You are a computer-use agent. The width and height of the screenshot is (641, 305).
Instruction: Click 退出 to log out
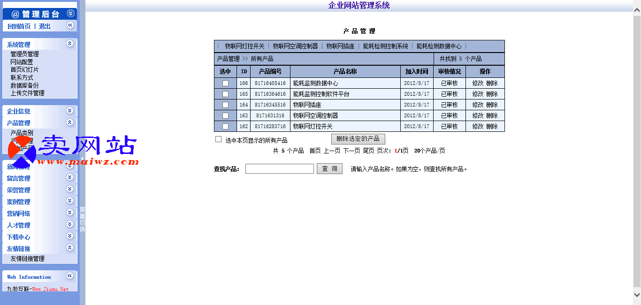click(45, 26)
